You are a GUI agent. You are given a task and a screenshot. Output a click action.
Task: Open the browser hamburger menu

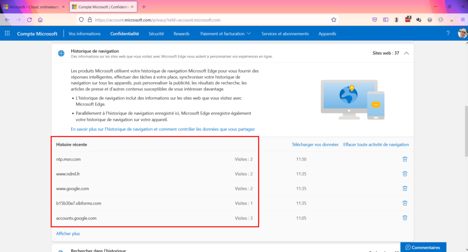coord(463,20)
